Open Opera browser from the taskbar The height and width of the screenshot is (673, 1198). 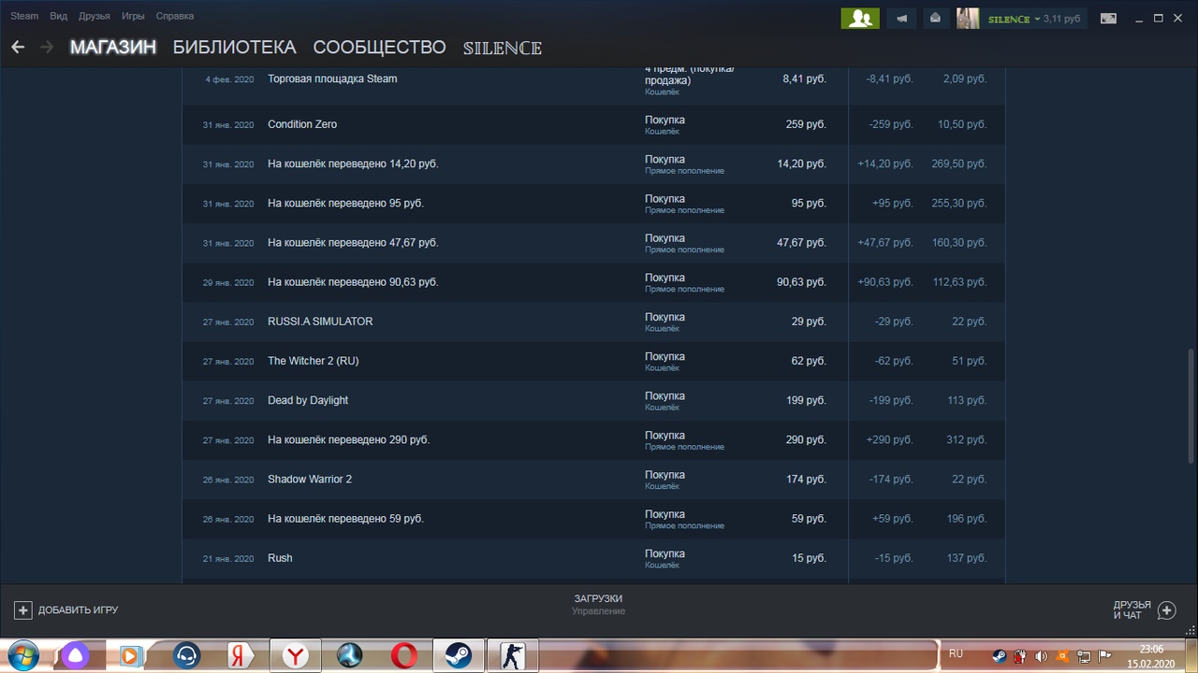[404, 655]
